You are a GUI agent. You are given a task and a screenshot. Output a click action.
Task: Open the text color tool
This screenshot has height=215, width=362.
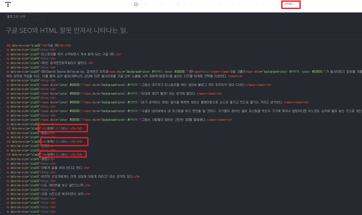203,4
